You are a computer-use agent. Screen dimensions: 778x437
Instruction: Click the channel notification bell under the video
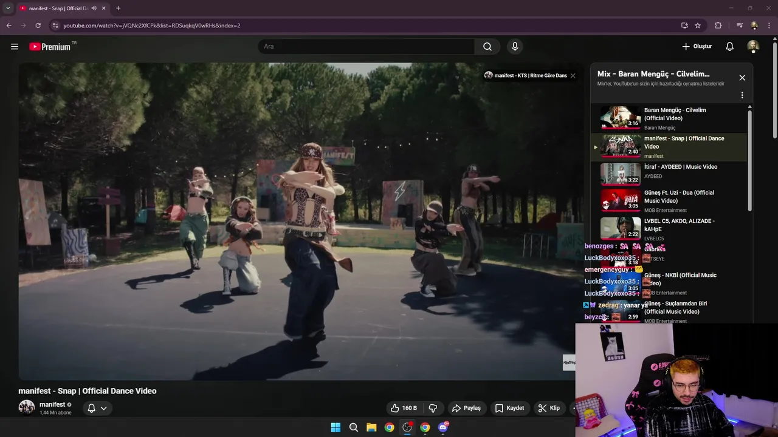coord(91,408)
